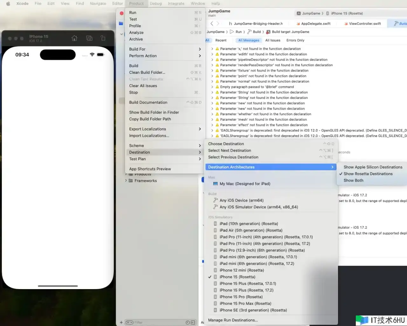Expand the Frameworks folder in navigator
Screen dimensions: 407x326
126,181
